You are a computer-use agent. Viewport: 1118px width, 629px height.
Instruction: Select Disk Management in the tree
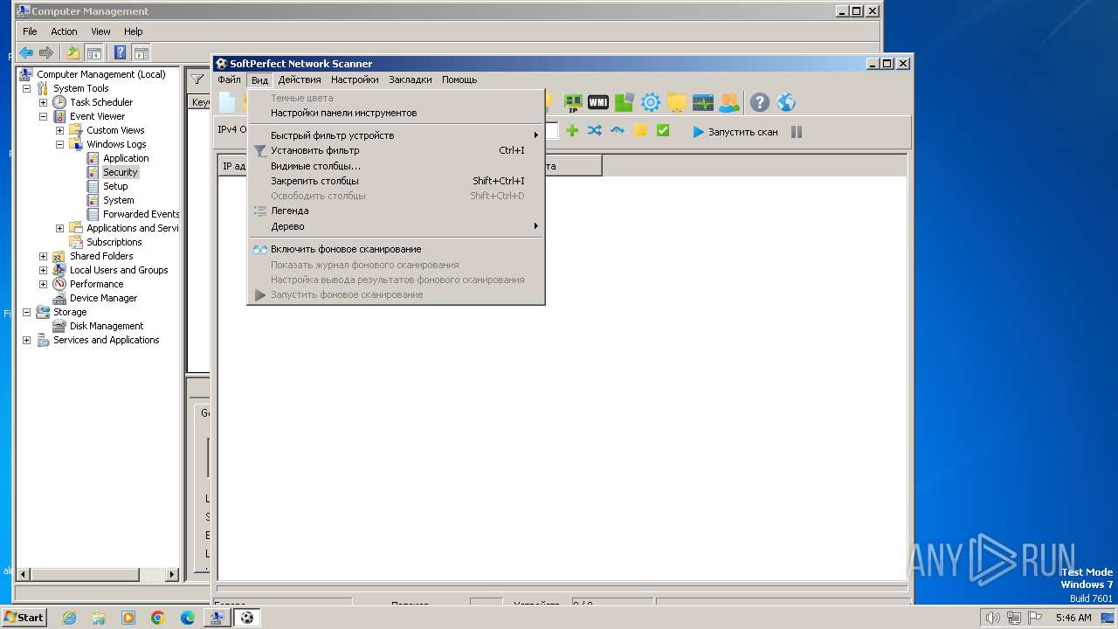[x=107, y=326]
